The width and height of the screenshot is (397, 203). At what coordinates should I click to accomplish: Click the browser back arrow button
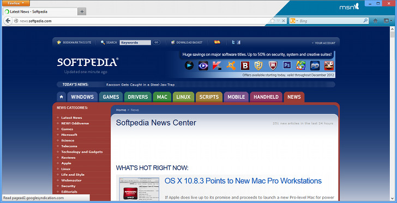(x=8, y=21)
